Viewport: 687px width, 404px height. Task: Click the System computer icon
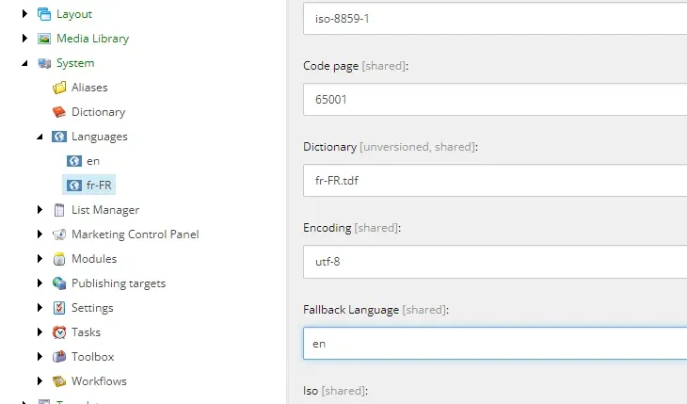point(44,63)
